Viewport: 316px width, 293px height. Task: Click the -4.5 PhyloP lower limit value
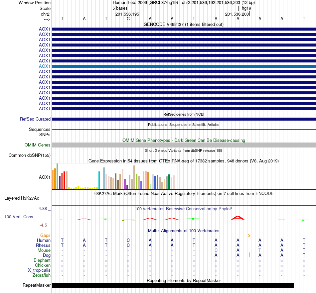pyautogui.click(x=43, y=225)
